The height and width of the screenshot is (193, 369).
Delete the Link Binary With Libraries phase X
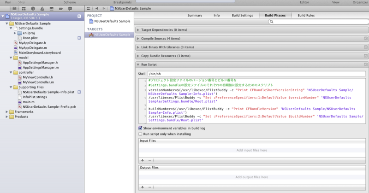(x=365, y=47)
